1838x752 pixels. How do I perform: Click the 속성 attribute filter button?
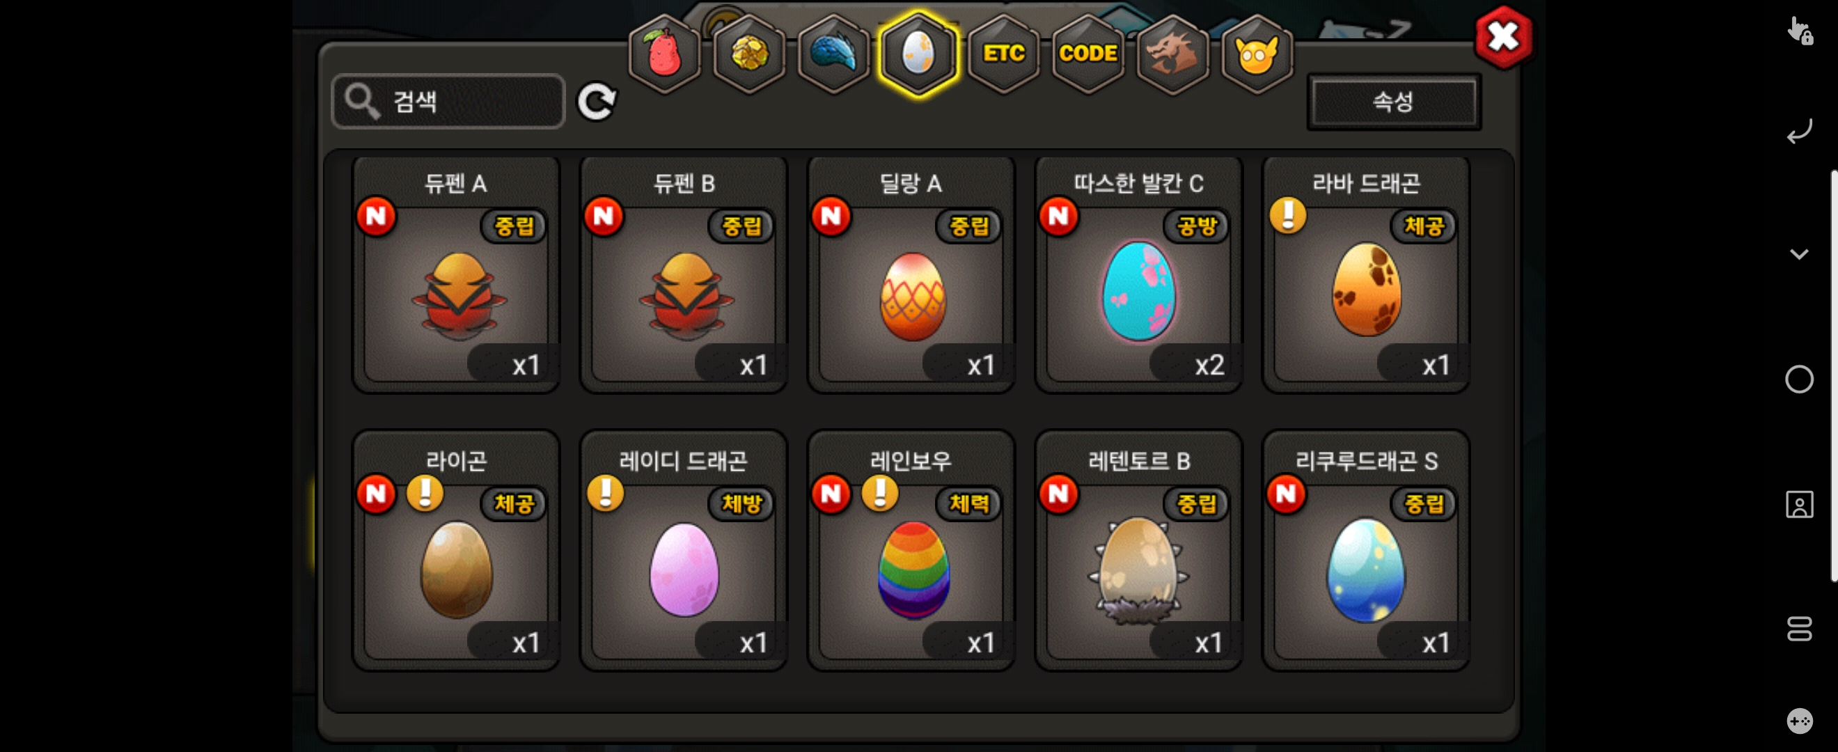click(1394, 102)
